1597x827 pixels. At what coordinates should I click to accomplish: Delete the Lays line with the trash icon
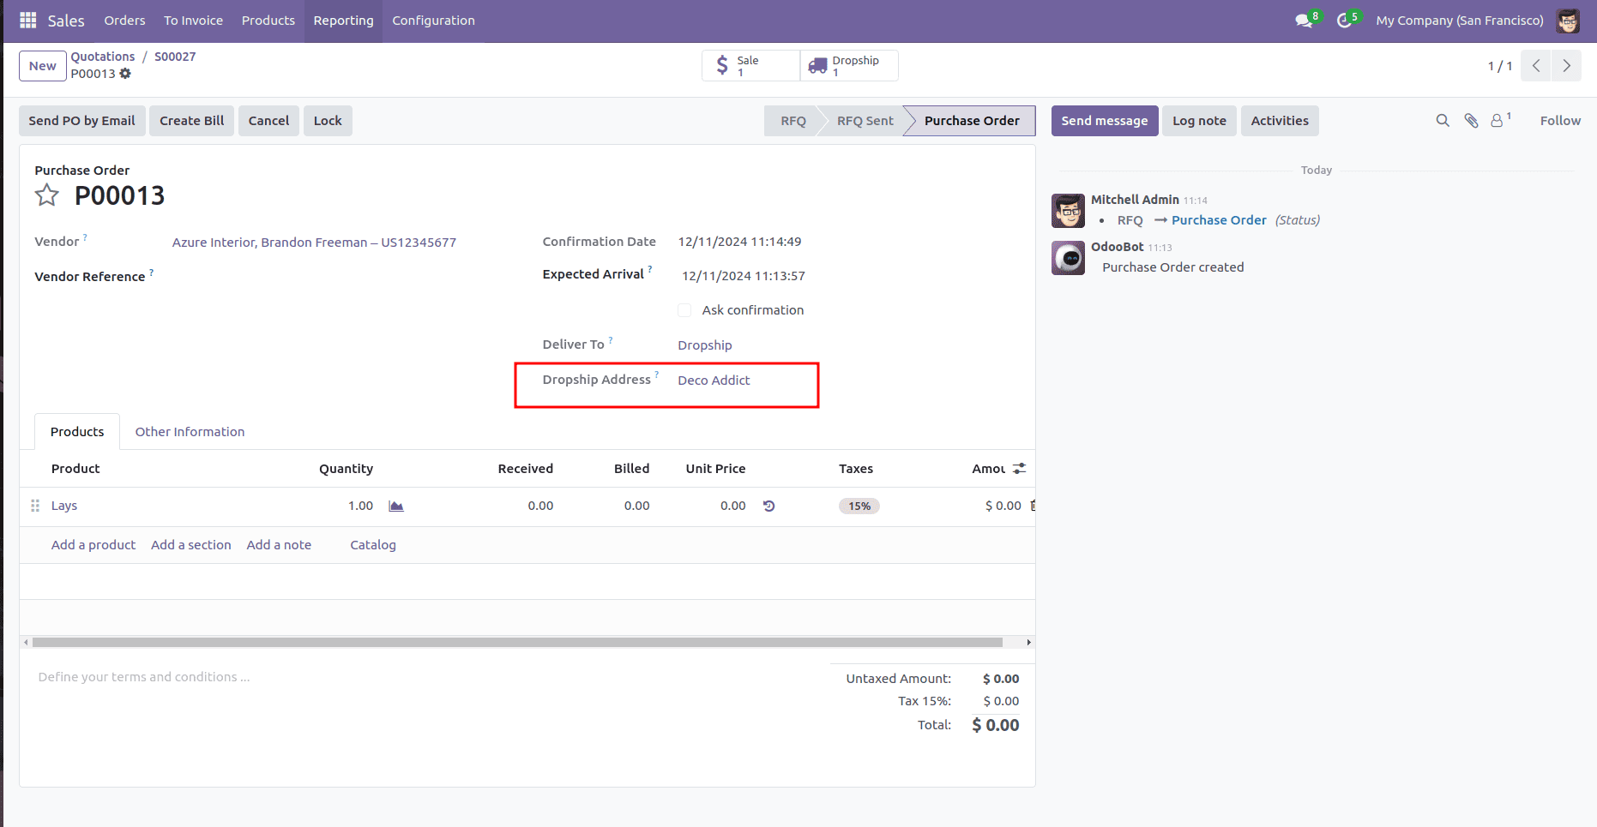point(1032,506)
